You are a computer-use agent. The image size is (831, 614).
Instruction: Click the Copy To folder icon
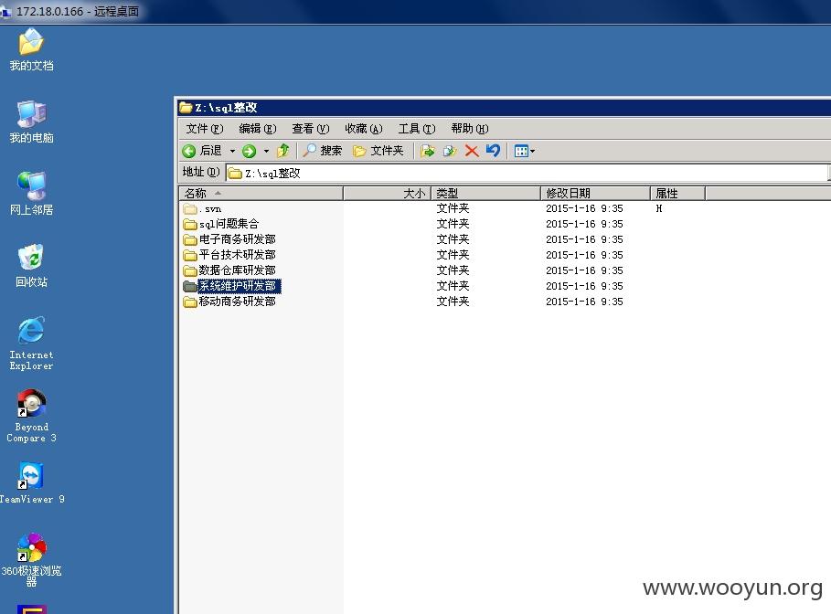pyautogui.click(x=450, y=151)
